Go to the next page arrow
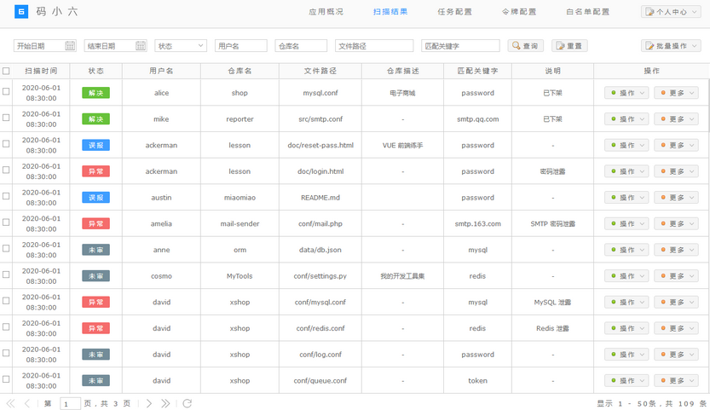Screen dimensions: 710x410 [149, 403]
